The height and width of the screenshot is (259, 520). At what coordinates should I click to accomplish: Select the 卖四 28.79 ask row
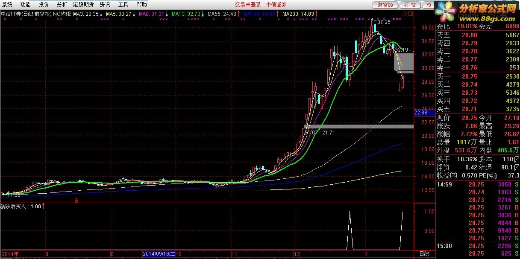tap(478, 44)
